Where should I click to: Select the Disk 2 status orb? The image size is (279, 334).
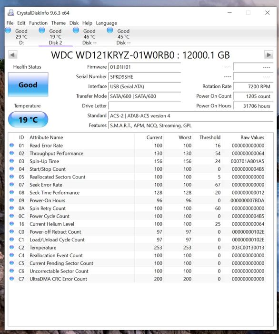click(42, 30)
